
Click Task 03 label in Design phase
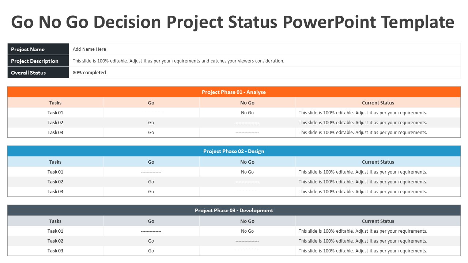point(55,192)
